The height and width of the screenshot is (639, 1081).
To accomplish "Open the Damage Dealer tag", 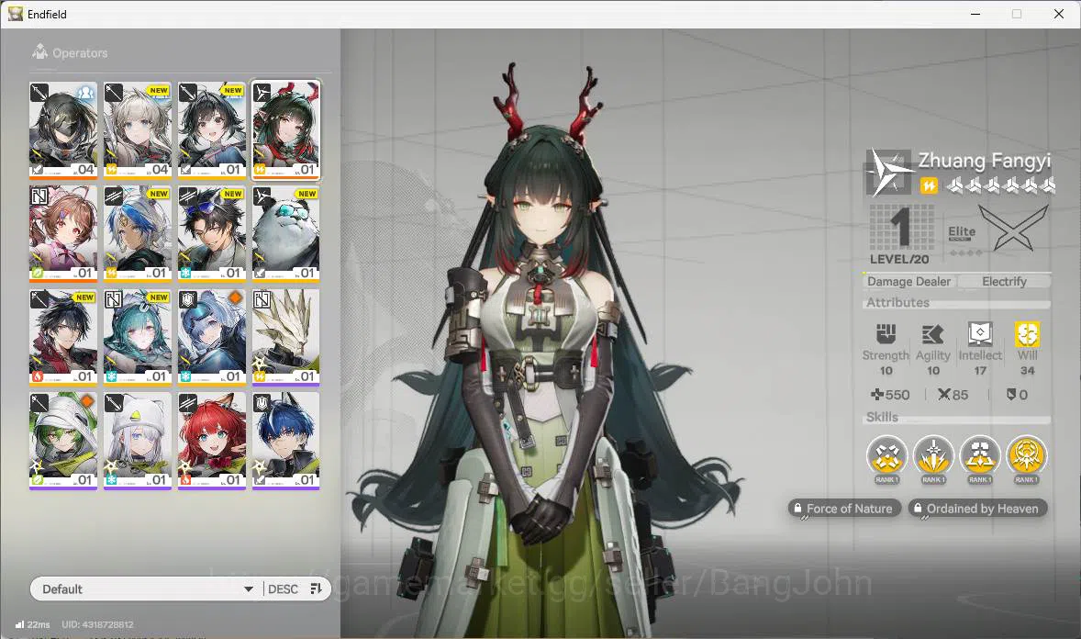I will tap(908, 282).
